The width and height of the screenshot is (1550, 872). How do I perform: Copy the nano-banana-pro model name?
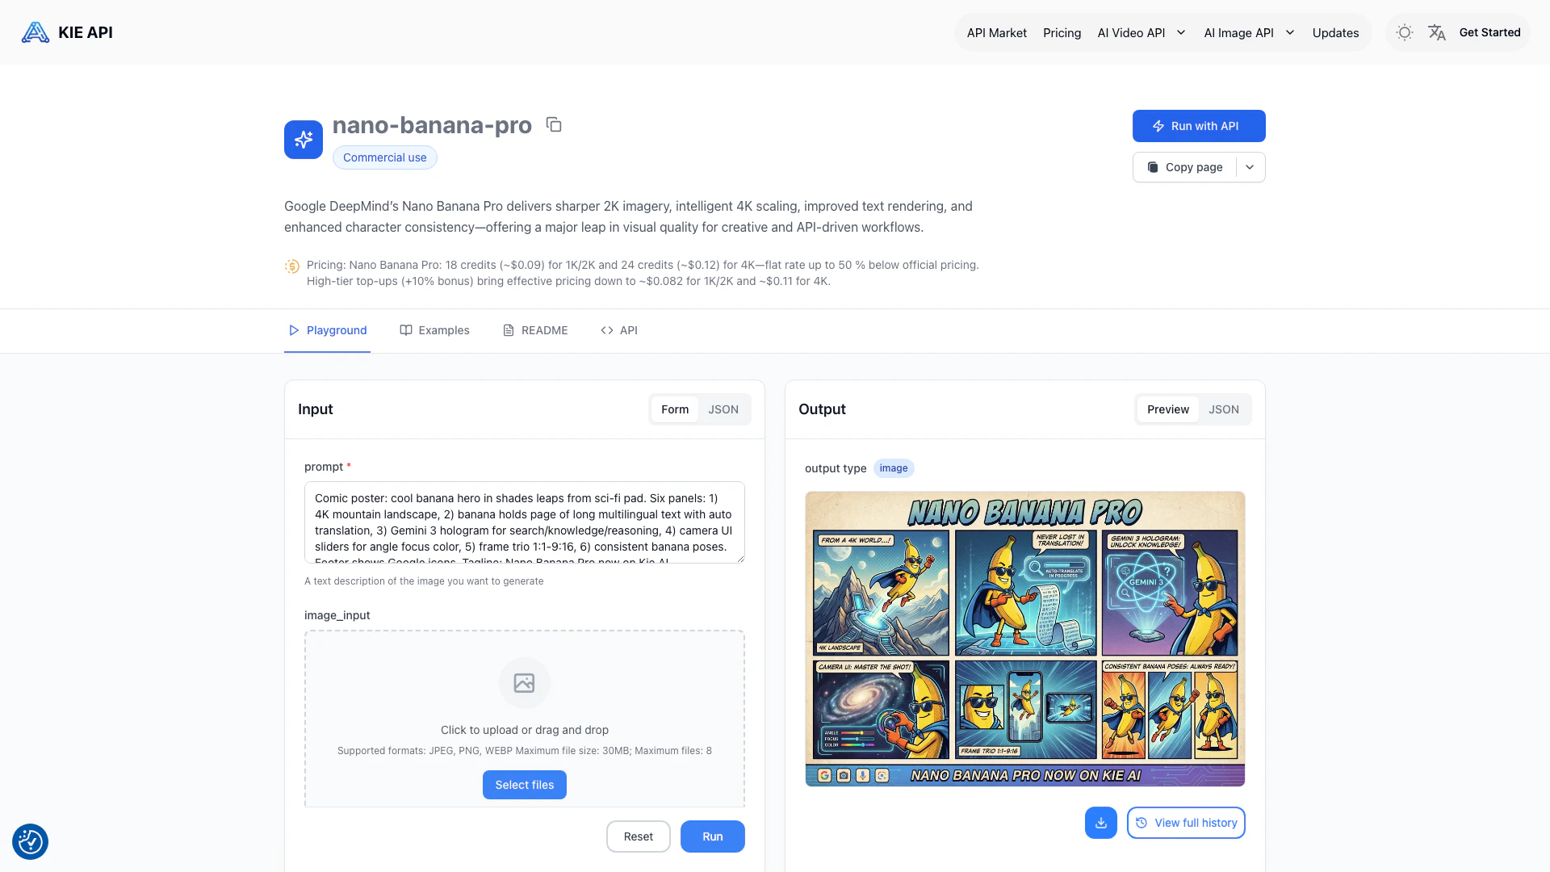(554, 124)
